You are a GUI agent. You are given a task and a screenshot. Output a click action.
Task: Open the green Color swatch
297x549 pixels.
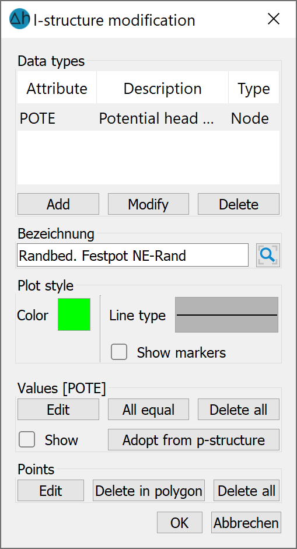[x=74, y=314]
